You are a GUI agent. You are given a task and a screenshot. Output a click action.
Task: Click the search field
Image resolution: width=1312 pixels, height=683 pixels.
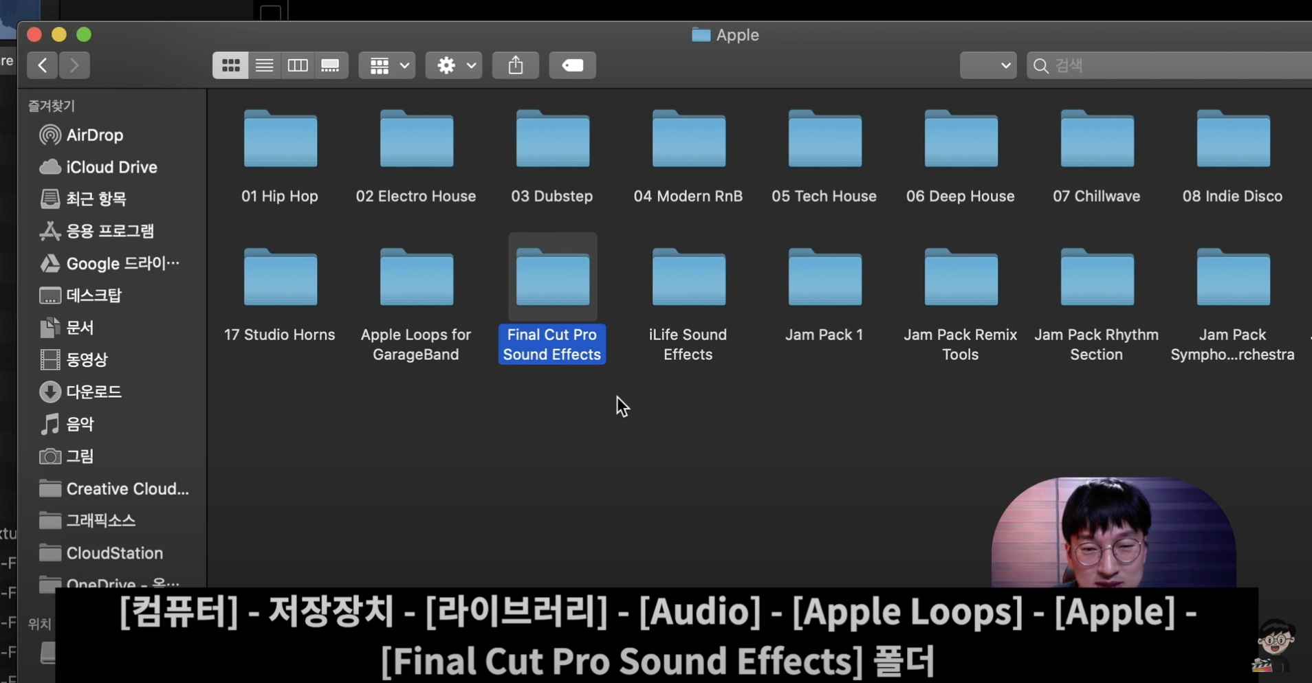point(1169,65)
